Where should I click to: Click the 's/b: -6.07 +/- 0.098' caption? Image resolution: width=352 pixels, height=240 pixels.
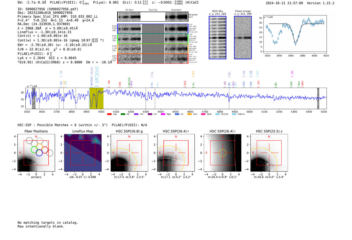click(83, 177)
